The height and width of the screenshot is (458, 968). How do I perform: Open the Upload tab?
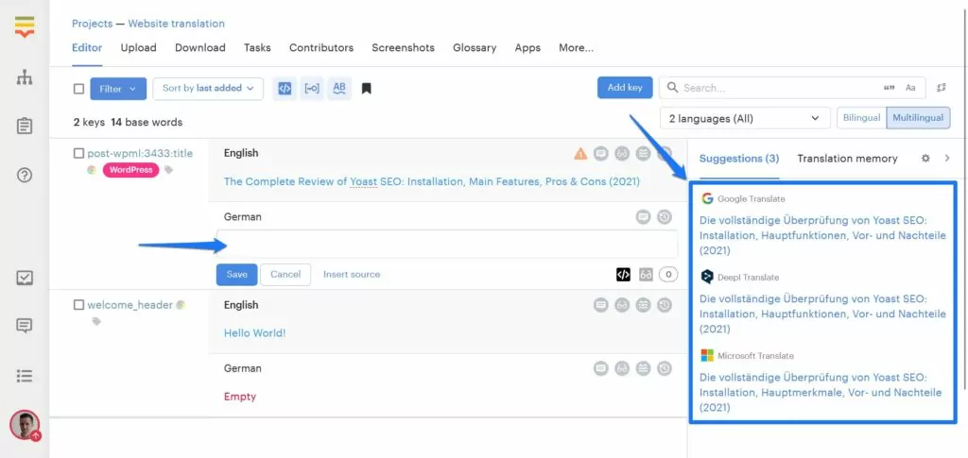point(138,47)
